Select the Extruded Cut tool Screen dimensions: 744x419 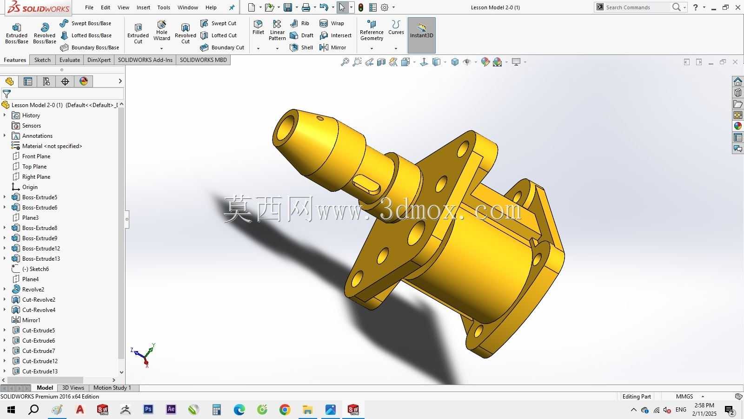[x=138, y=34]
